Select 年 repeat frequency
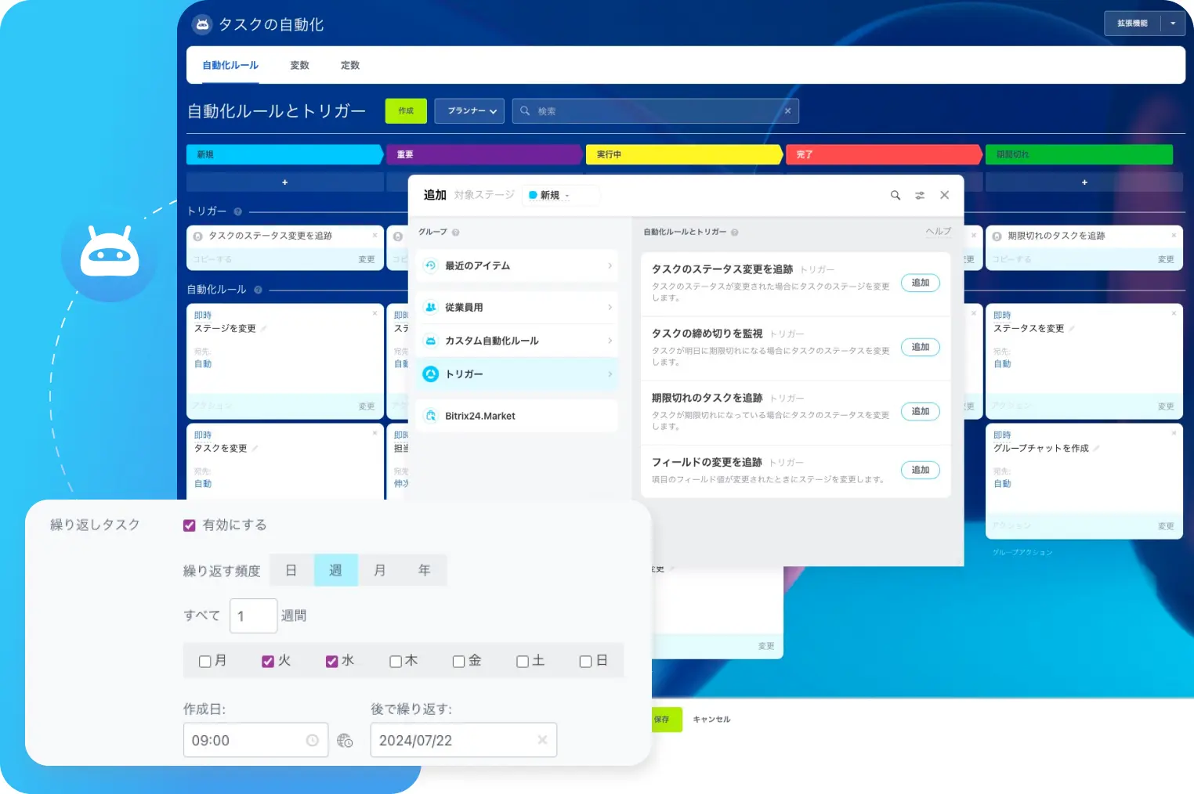This screenshot has width=1194, height=794. (x=425, y=570)
